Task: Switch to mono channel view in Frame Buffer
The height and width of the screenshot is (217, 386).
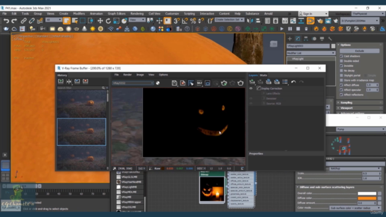Action: coord(158,83)
